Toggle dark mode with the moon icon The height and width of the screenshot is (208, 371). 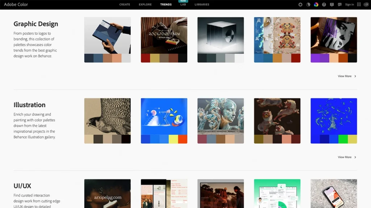(308, 4)
